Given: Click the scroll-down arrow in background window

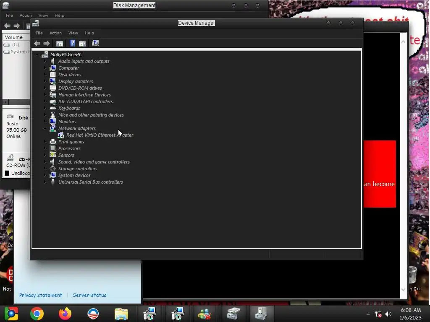Looking at the screenshot, I should [403, 289].
